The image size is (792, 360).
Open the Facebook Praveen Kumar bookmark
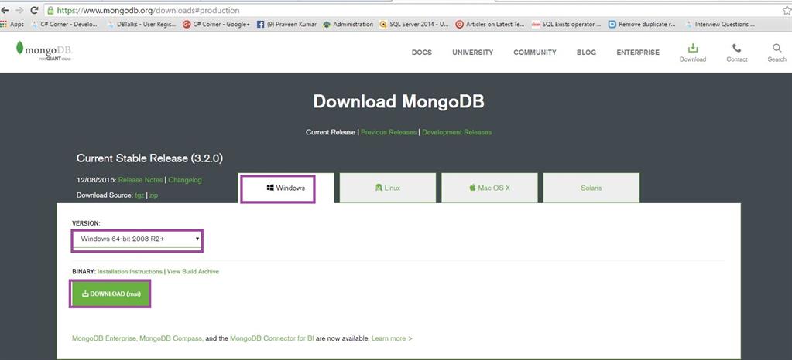tap(286, 24)
